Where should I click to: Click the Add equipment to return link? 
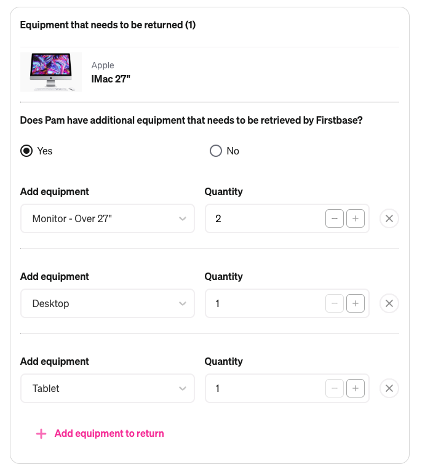[109, 434]
